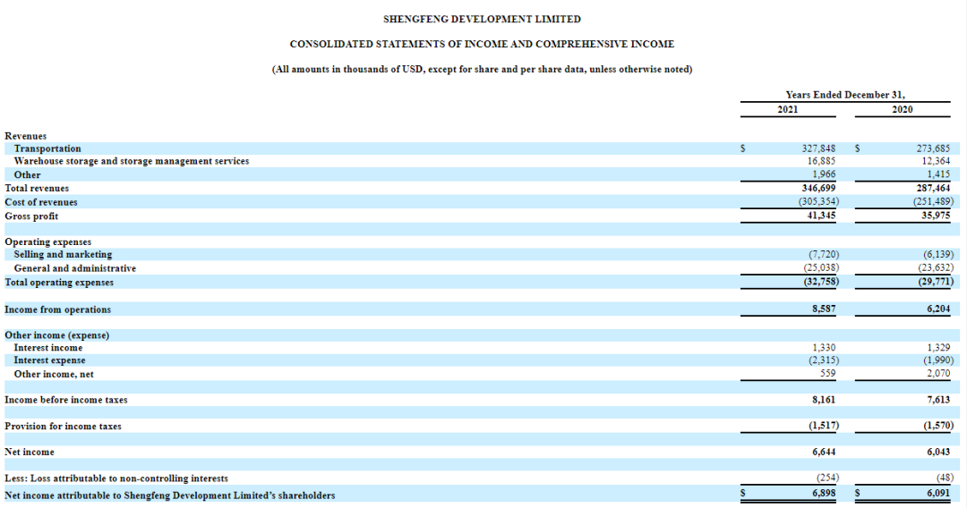Click the Total operating expenses label
Image resolution: width=967 pixels, height=508 pixels.
pos(58,282)
